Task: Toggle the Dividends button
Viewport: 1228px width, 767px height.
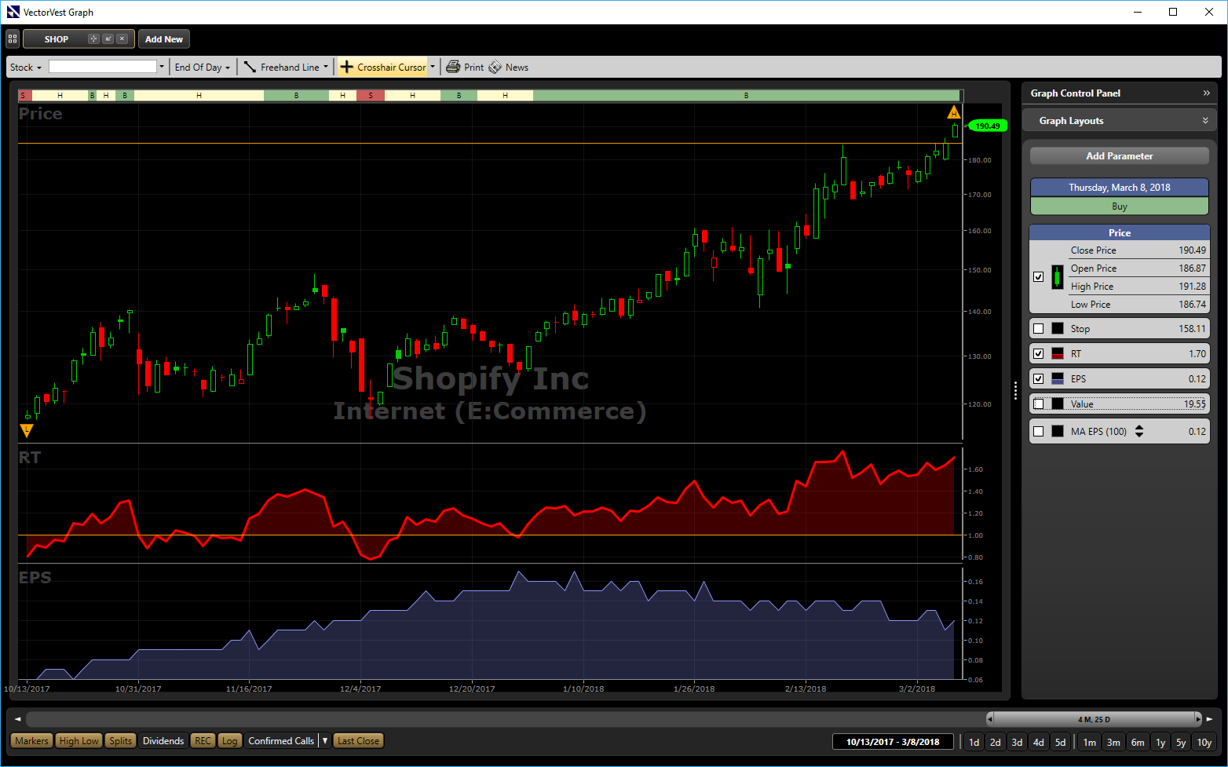Action: [x=163, y=741]
